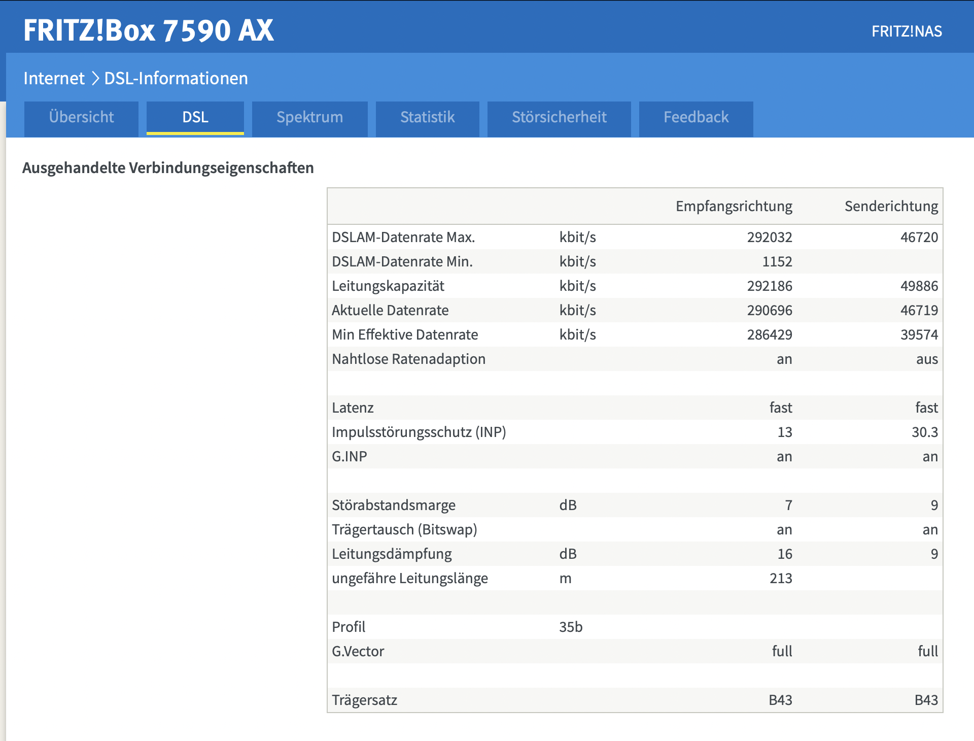This screenshot has width=974, height=741.
Task: Open the Feedback tab
Action: point(696,117)
